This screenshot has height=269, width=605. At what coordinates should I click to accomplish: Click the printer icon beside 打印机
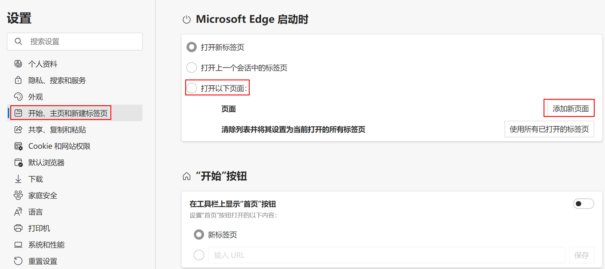[18, 228]
